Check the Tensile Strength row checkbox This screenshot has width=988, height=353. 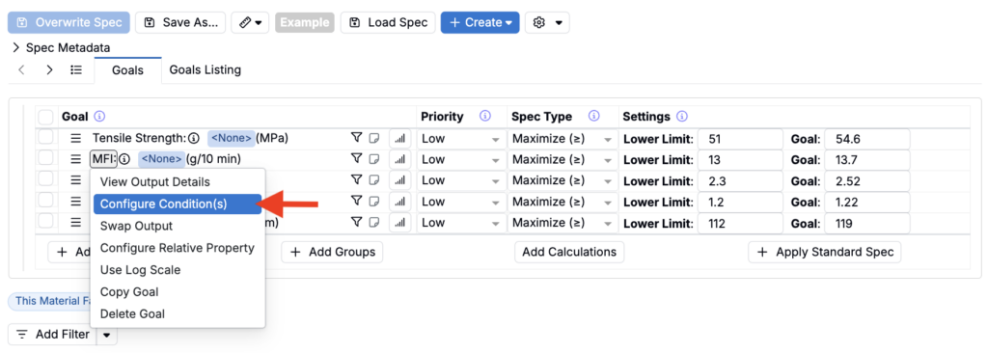click(46, 137)
